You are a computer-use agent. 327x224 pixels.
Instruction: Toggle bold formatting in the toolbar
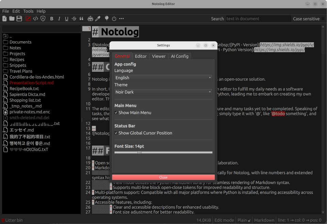[x=52, y=19]
